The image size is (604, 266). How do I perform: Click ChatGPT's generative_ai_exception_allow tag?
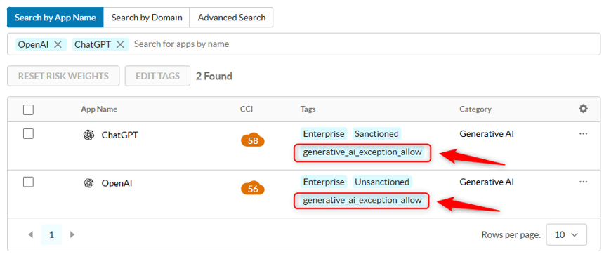[x=362, y=152]
